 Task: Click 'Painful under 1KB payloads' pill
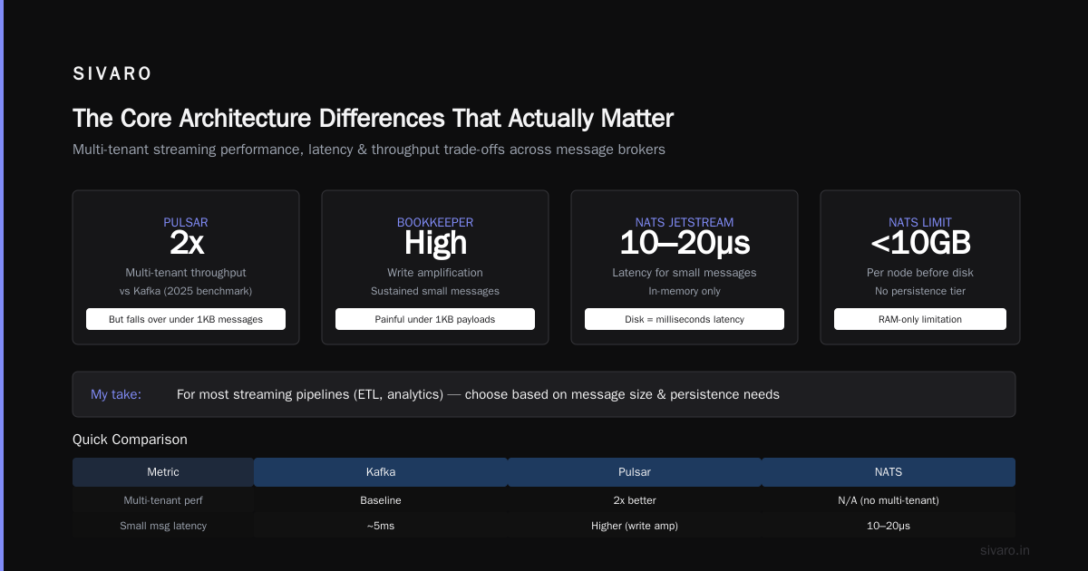pos(435,319)
